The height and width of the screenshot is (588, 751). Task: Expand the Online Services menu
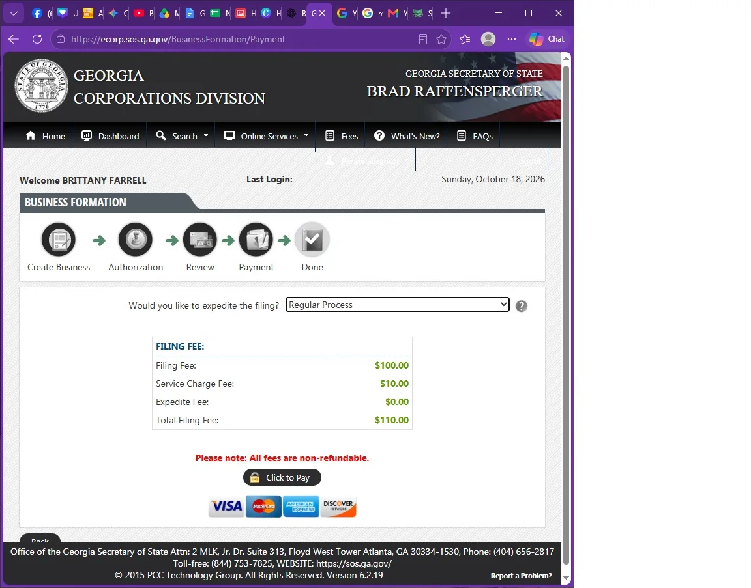coord(266,136)
